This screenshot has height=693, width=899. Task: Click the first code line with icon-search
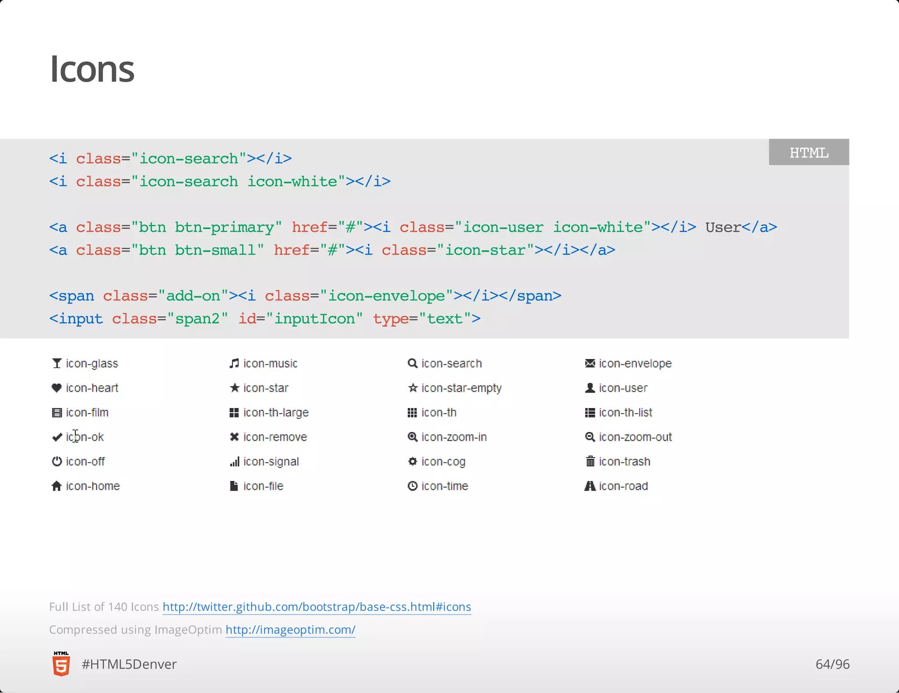point(170,158)
